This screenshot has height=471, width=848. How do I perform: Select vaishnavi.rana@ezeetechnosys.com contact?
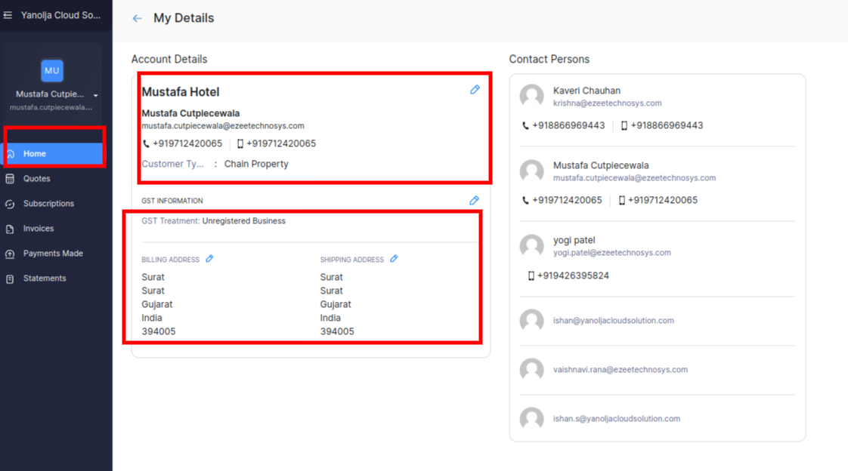click(620, 370)
